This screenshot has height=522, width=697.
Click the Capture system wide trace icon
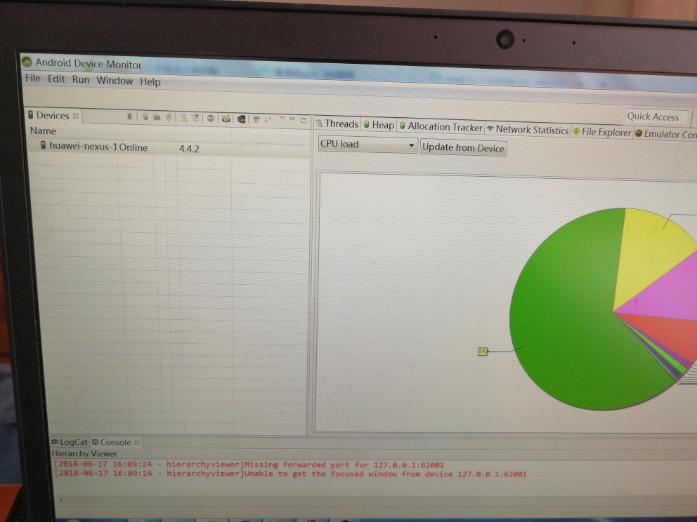pos(256,119)
